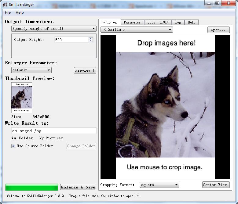Click the Open... button
Image resolution: width=238 pixels, height=204 pixels.
coord(218,30)
